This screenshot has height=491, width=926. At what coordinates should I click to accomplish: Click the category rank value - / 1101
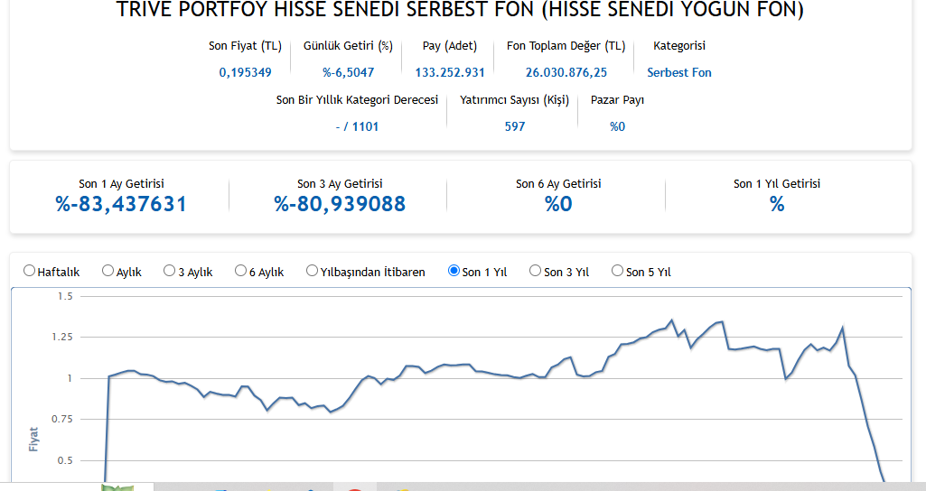[357, 127]
